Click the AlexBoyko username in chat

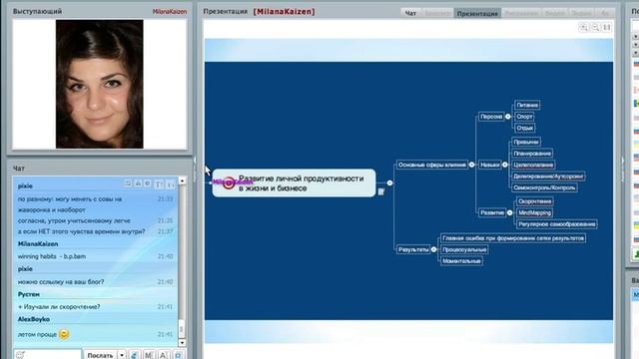tap(33, 319)
